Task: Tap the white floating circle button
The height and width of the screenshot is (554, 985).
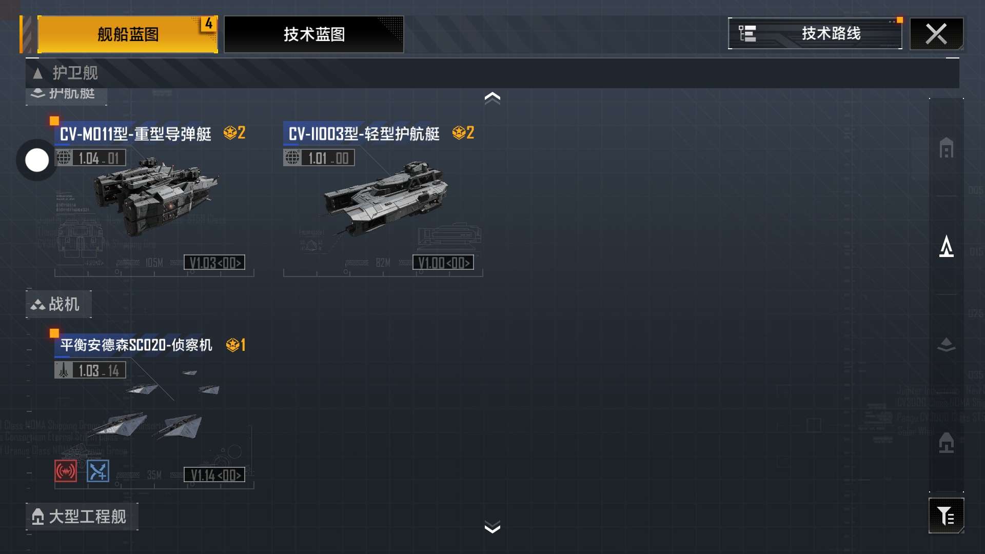Action: pos(37,160)
